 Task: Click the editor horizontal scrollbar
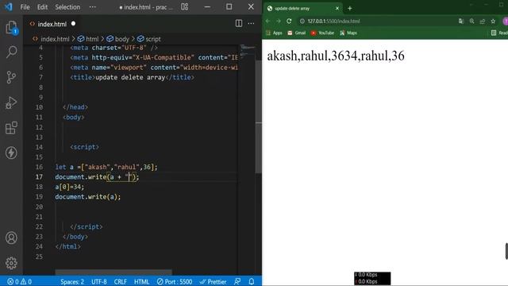point(114,272)
